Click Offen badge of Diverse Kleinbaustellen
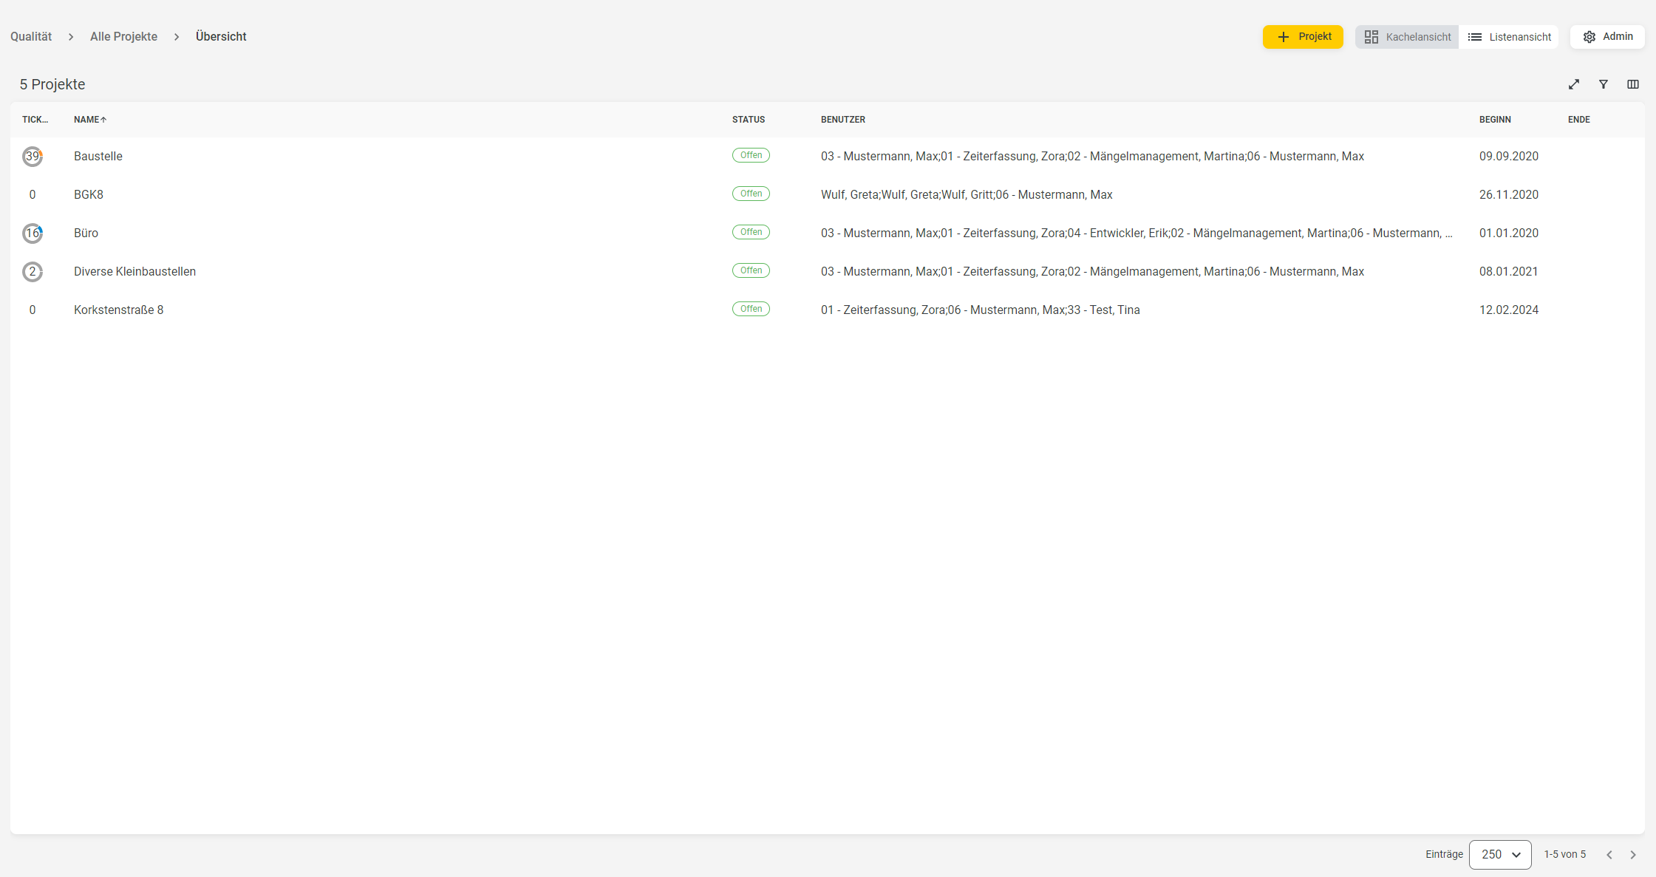This screenshot has height=877, width=1656. 751,270
